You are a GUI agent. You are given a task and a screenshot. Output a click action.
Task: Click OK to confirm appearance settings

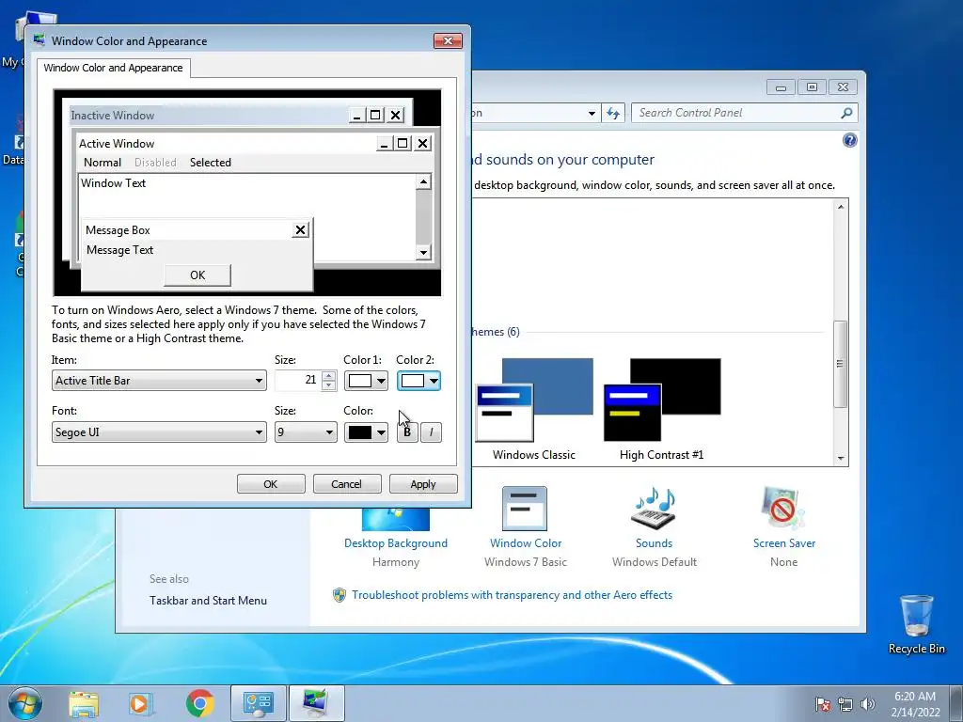[x=271, y=484]
